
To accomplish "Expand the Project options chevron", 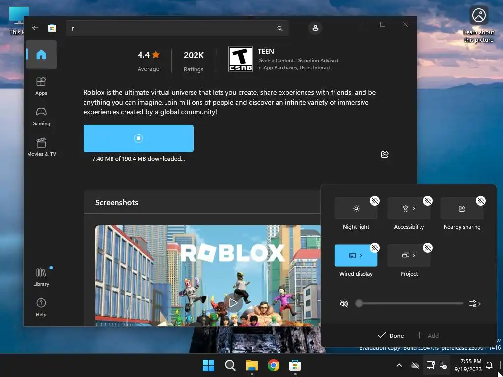I will [x=414, y=255].
